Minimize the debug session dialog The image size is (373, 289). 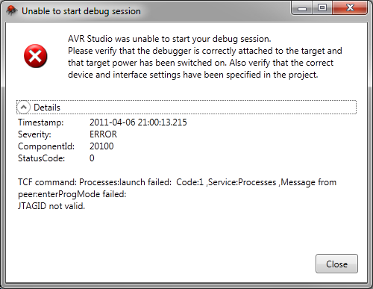302,9
